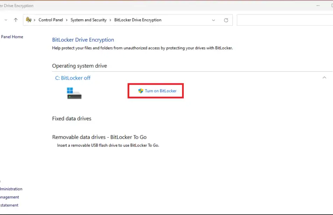Navigate to System and Security breadcrumb
The width and height of the screenshot is (333, 215).
click(89, 20)
